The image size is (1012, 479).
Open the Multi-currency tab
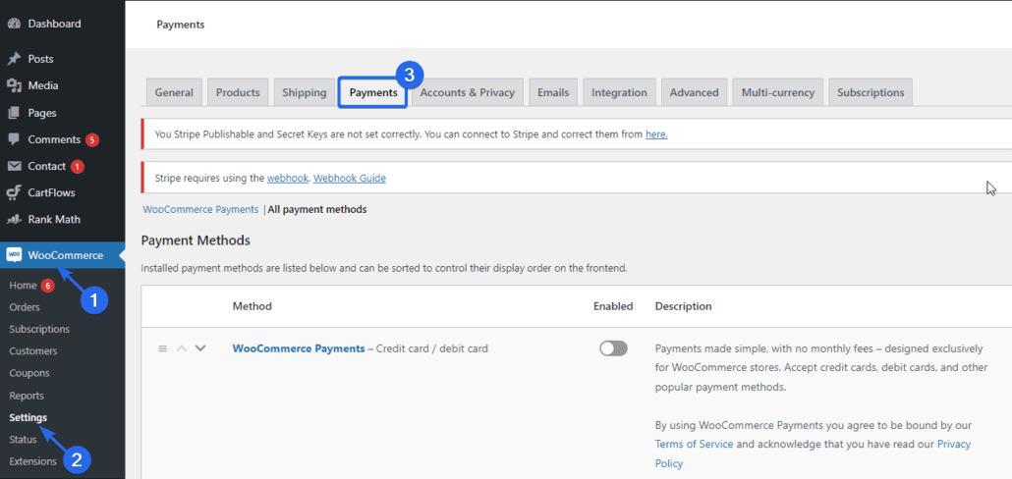click(x=778, y=92)
